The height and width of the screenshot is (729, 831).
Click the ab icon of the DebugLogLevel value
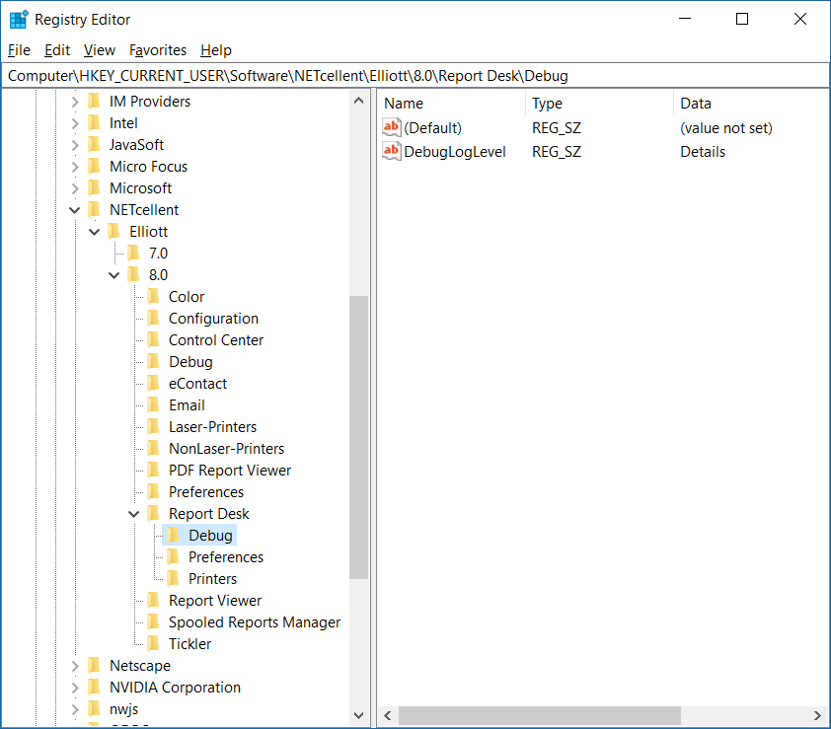click(391, 151)
